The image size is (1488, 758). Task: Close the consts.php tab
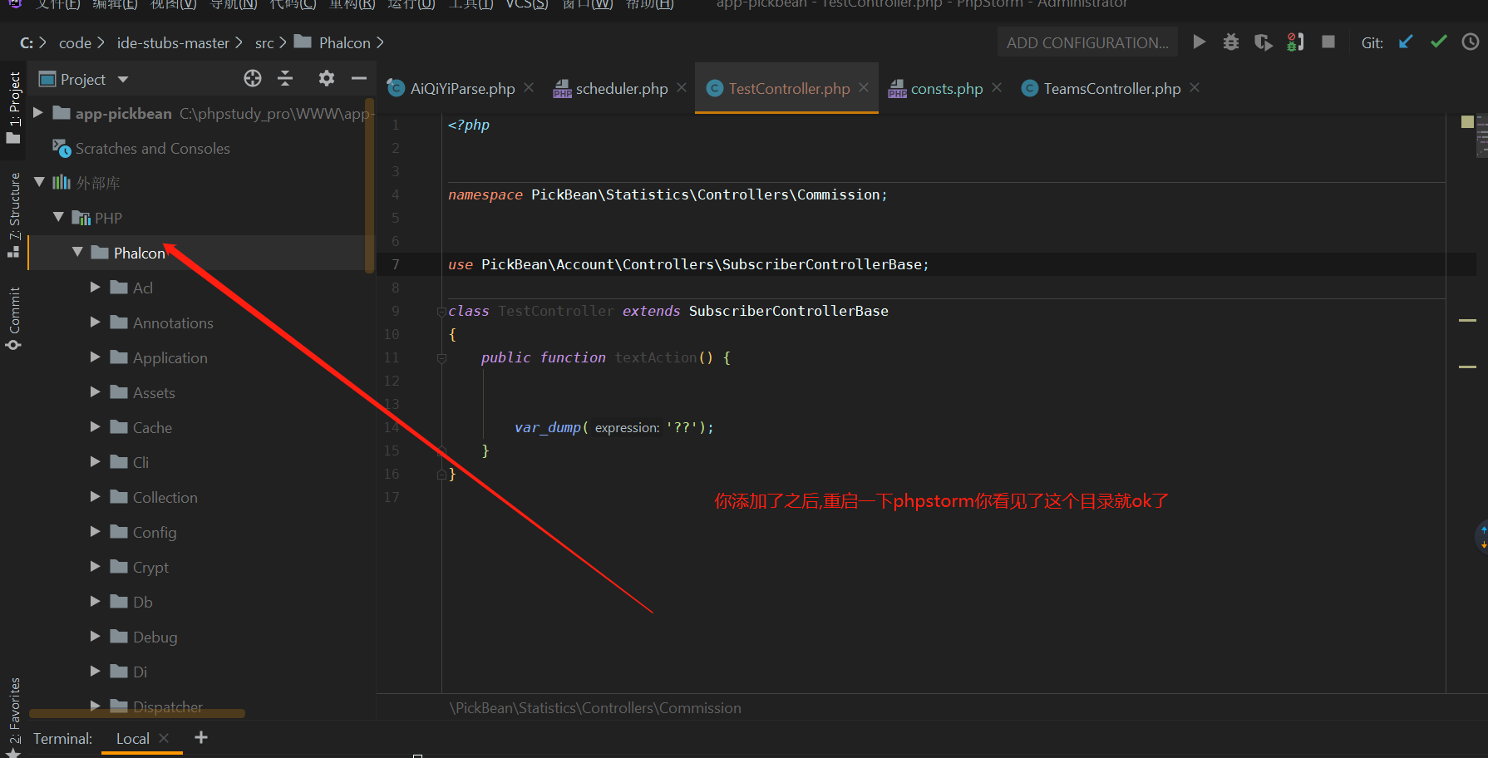point(997,87)
